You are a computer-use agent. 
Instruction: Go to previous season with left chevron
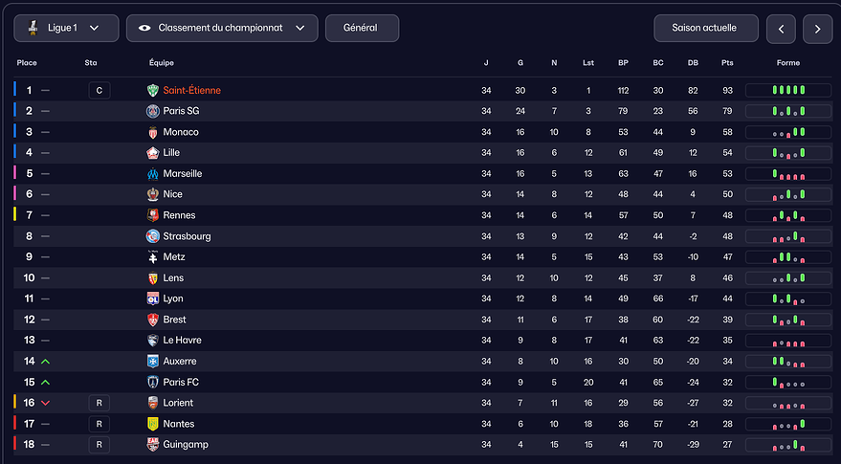[x=781, y=29]
